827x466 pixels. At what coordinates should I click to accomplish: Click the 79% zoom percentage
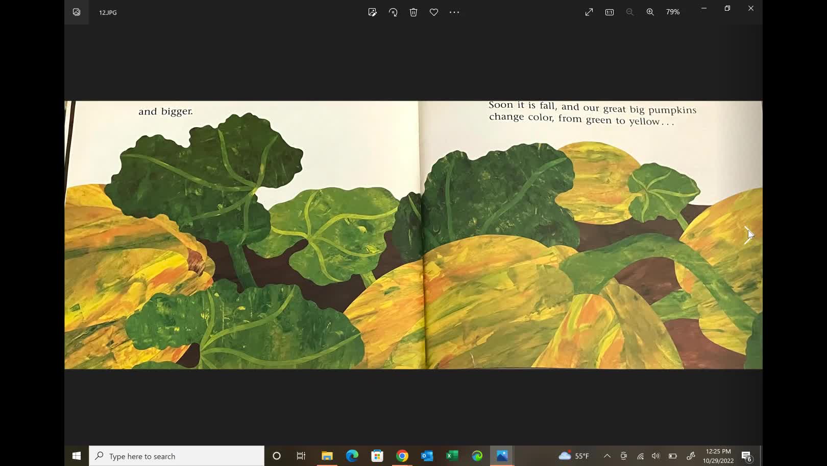673,12
